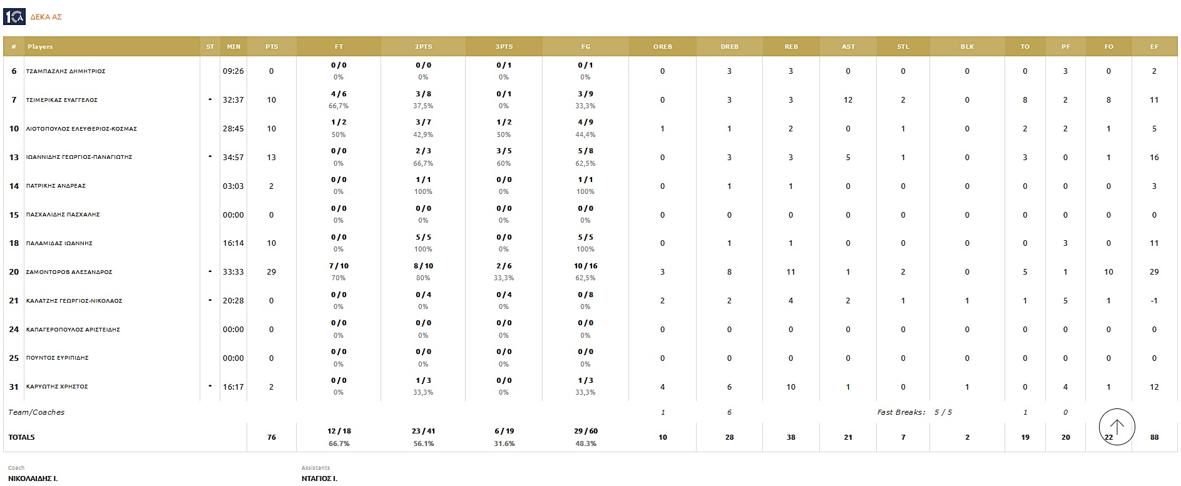Sort by the EF column header

(x=1154, y=47)
